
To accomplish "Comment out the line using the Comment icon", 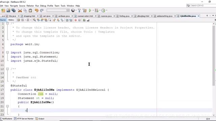I will [84, 20].
